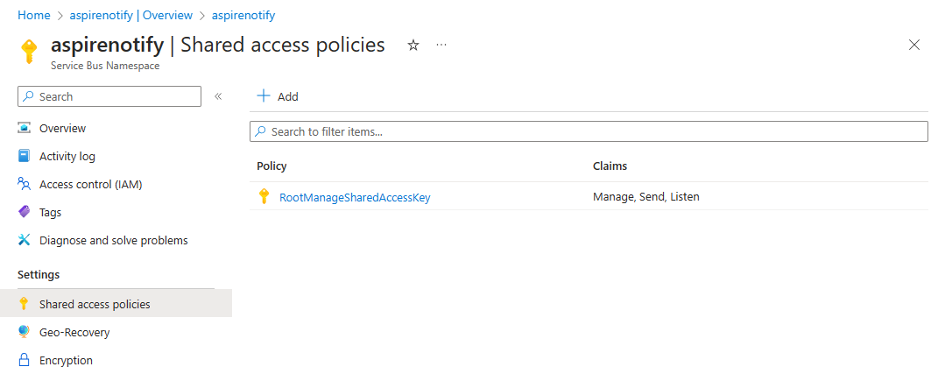This screenshot has height=381, width=938.
Task: Click the purple Tags icon
Action: click(24, 212)
